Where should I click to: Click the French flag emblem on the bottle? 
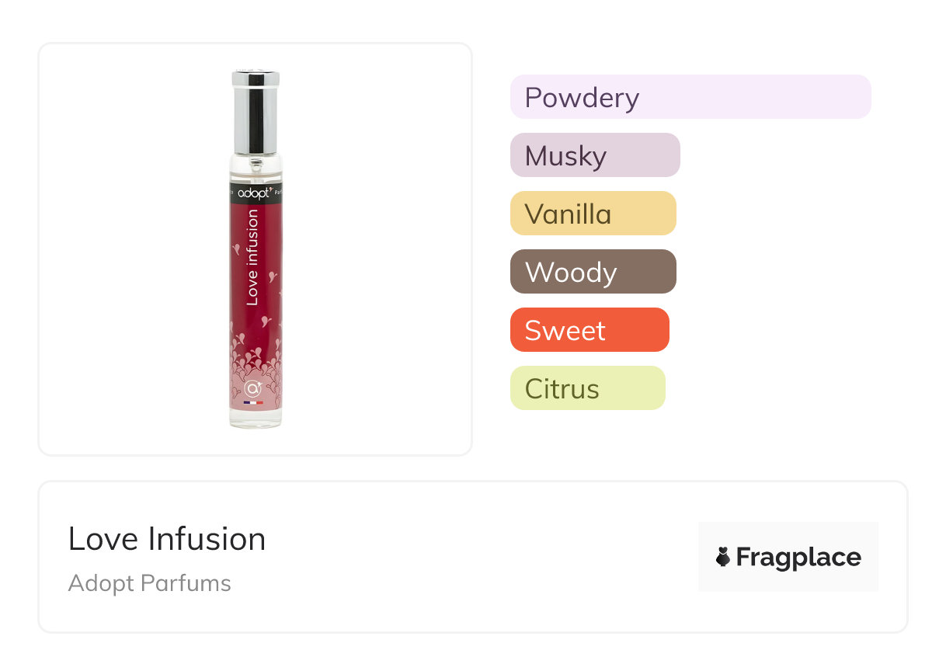pos(253,402)
